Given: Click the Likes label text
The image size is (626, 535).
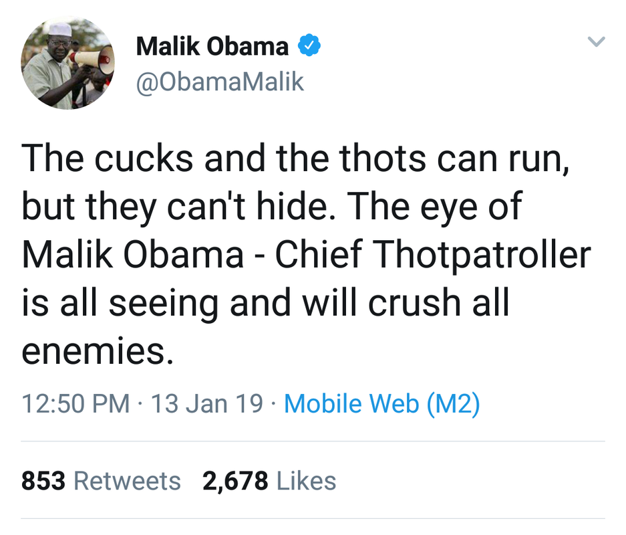Looking at the screenshot, I should click(x=306, y=481).
